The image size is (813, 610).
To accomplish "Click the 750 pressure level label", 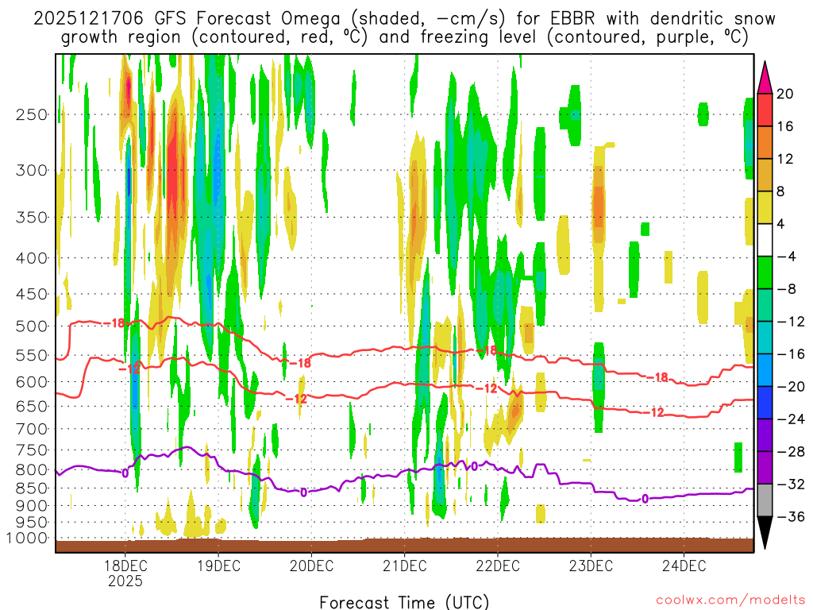I will click(32, 450).
